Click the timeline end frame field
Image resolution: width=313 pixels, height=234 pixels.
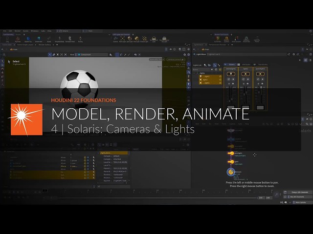click(268, 198)
